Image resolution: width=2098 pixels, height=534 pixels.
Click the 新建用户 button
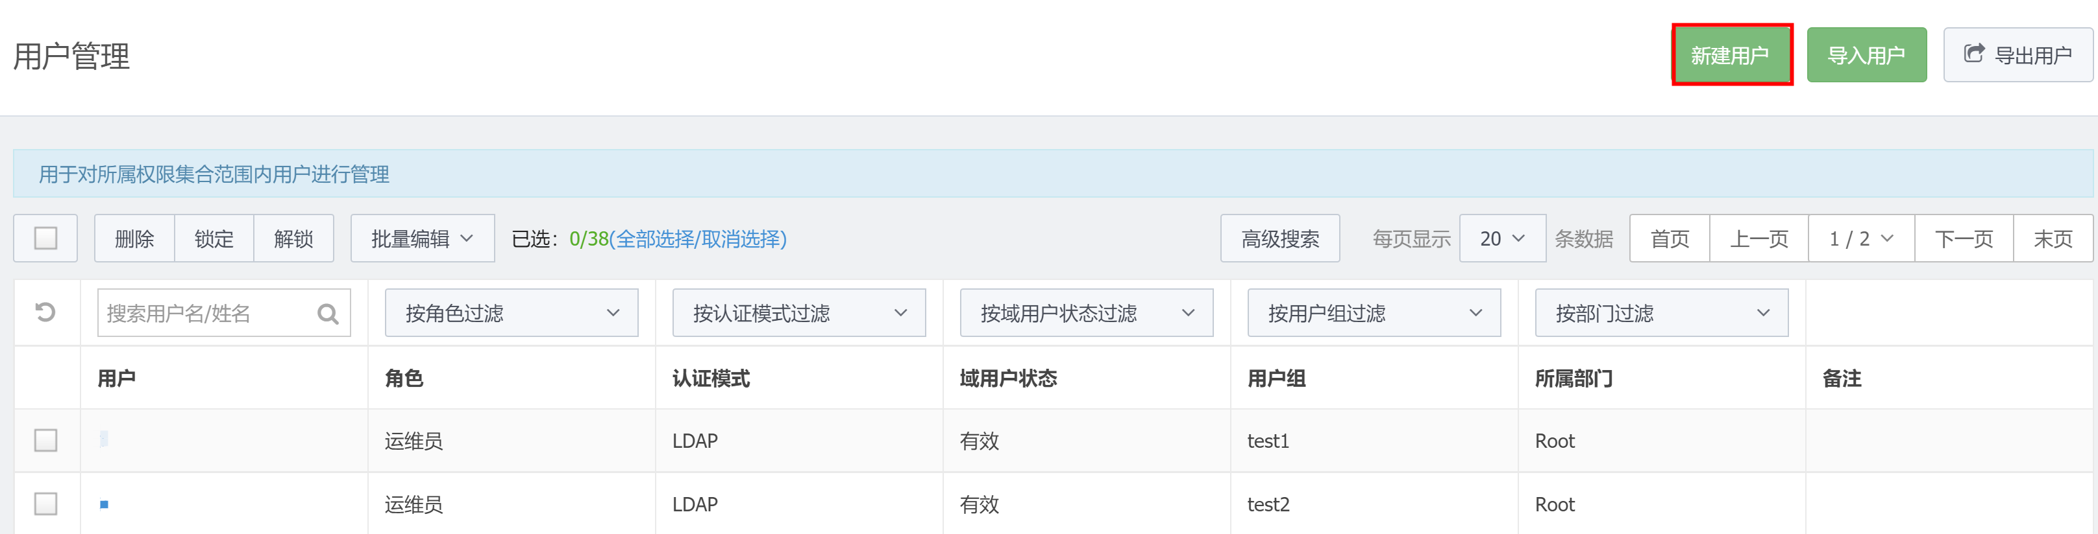coord(1731,55)
